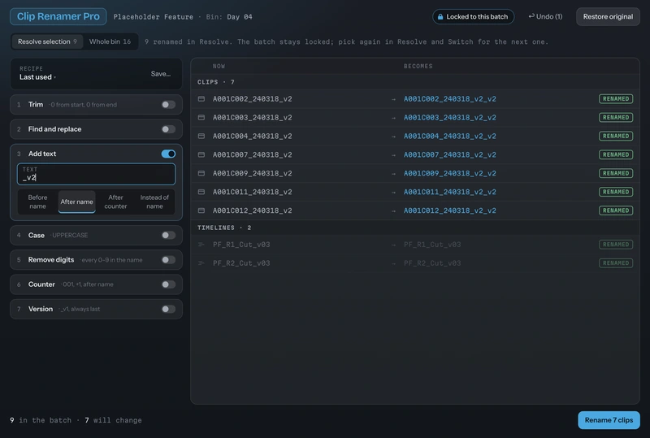Click clip icon beside A001C007_240318_v2

[x=201, y=154]
